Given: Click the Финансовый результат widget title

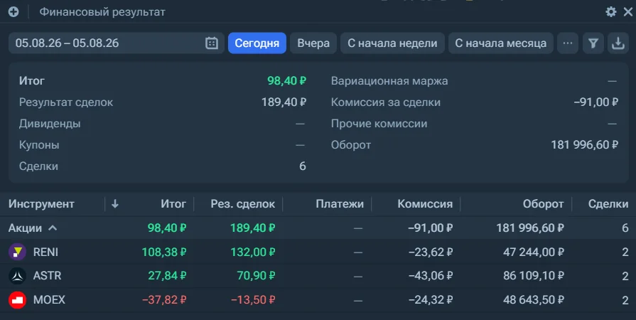Looking at the screenshot, I should [102, 12].
